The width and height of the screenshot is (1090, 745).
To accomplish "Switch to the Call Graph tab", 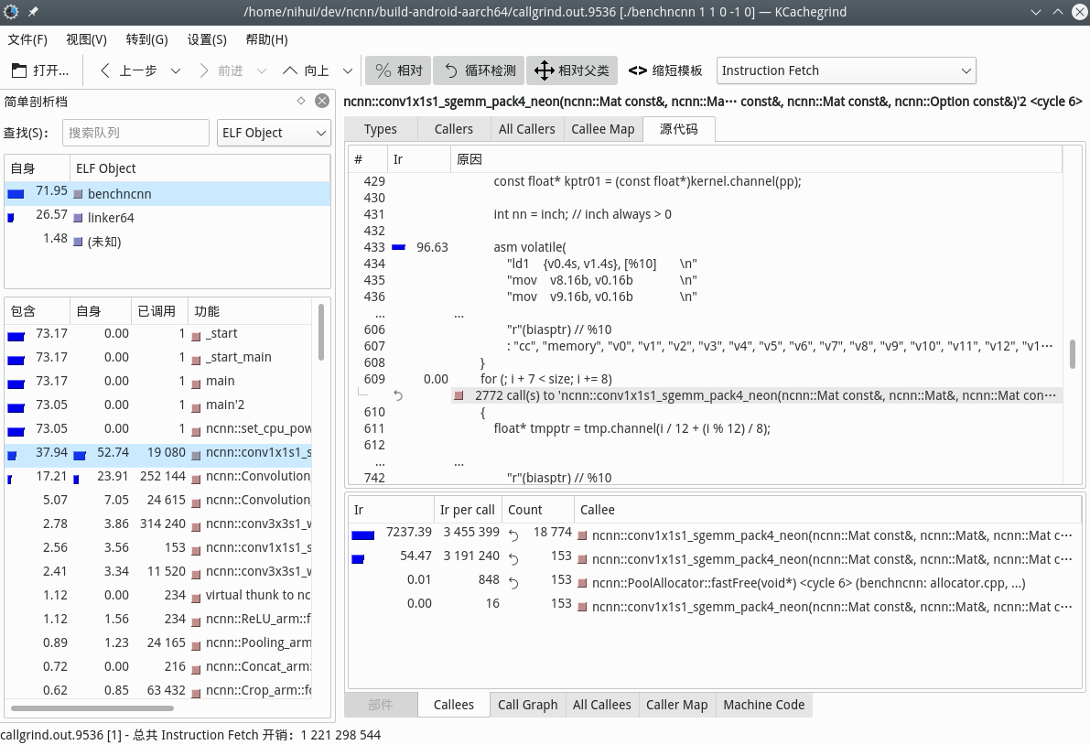I will 528,705.
